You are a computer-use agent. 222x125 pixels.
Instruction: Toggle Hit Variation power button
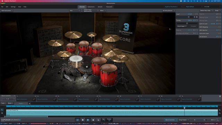click(217, 36)
